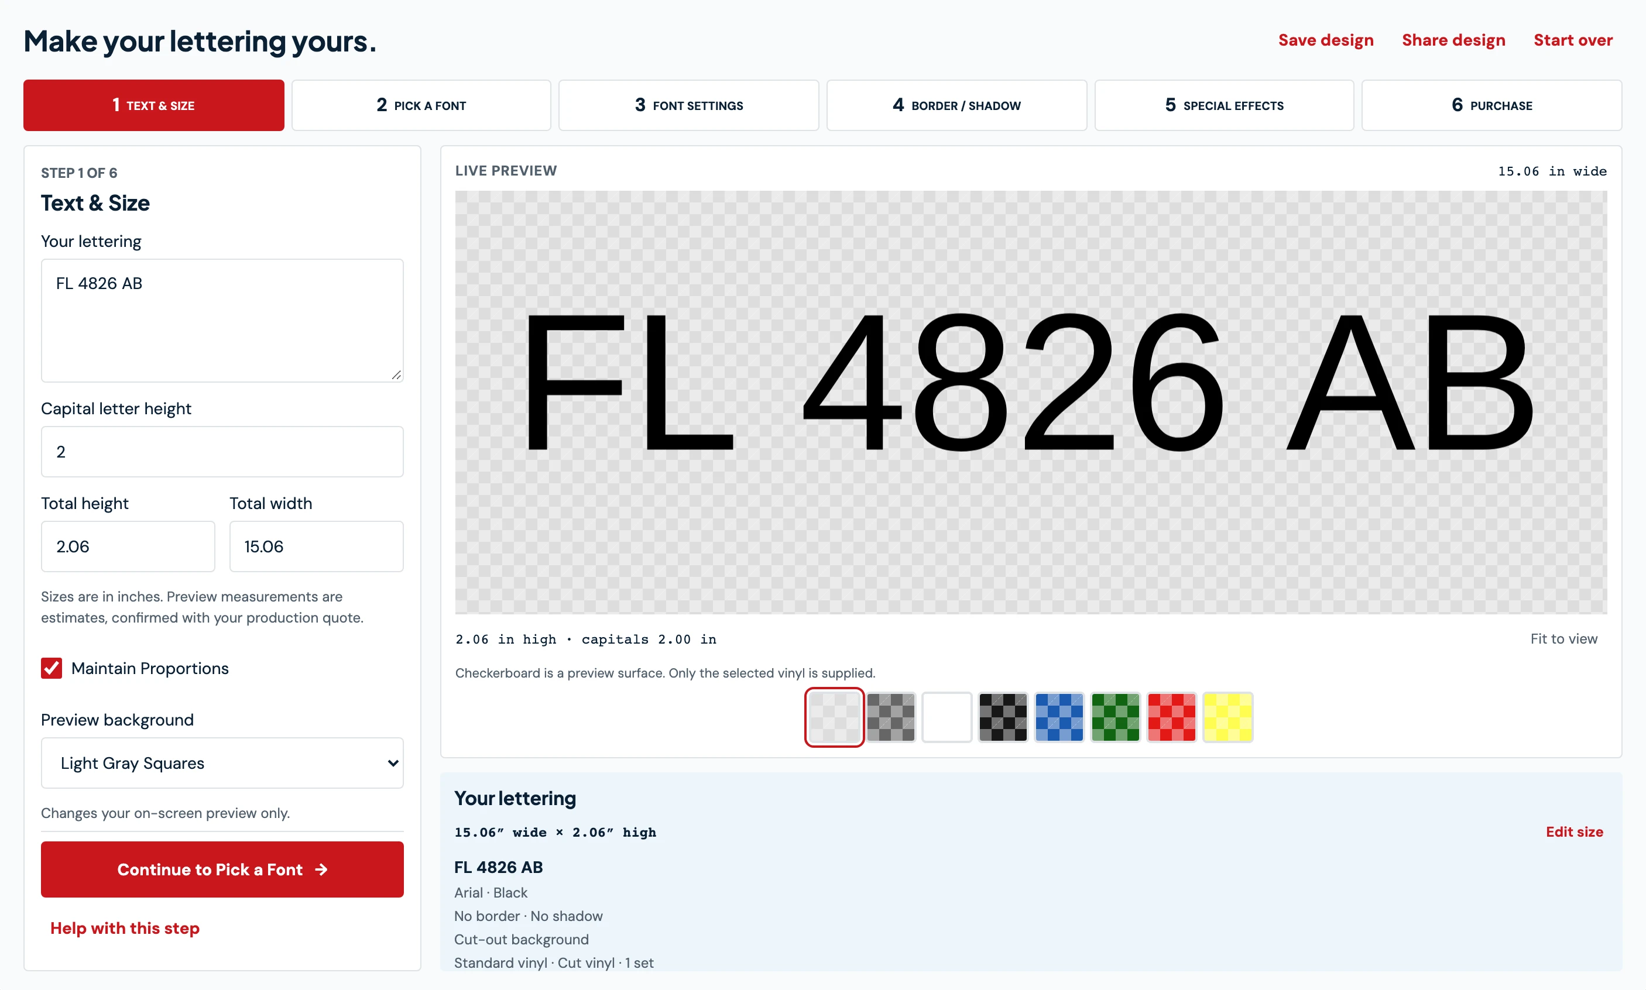Select the red checkerboard swatch

tap(1172, 717)
